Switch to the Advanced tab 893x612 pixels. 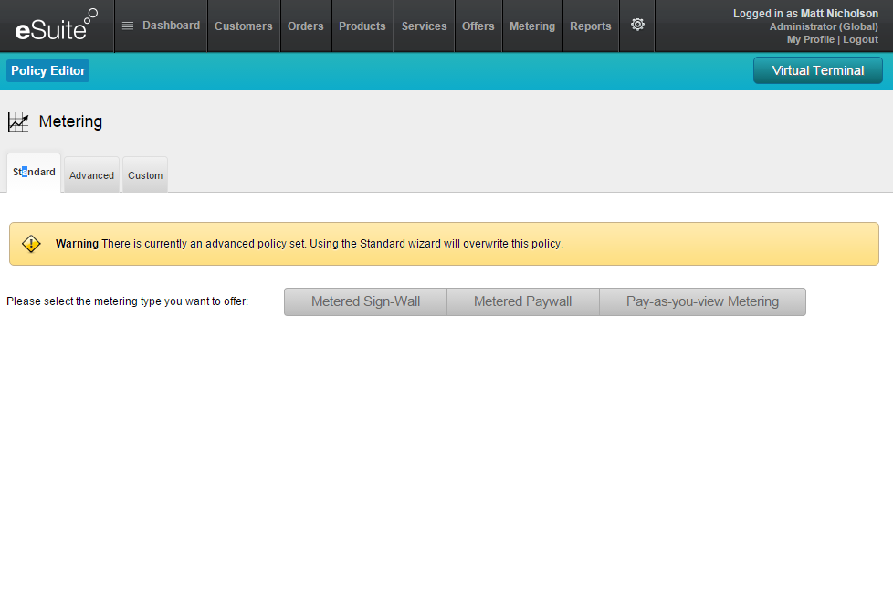pyautogui.click(x=91, y=175)
